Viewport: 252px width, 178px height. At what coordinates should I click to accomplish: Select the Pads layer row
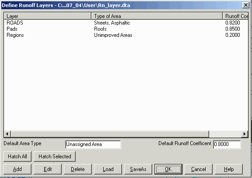click(x=126, y=29)
